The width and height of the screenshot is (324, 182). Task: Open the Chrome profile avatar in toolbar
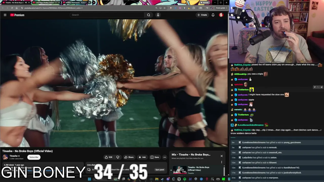pyautogui.click(x=212, y=8)
